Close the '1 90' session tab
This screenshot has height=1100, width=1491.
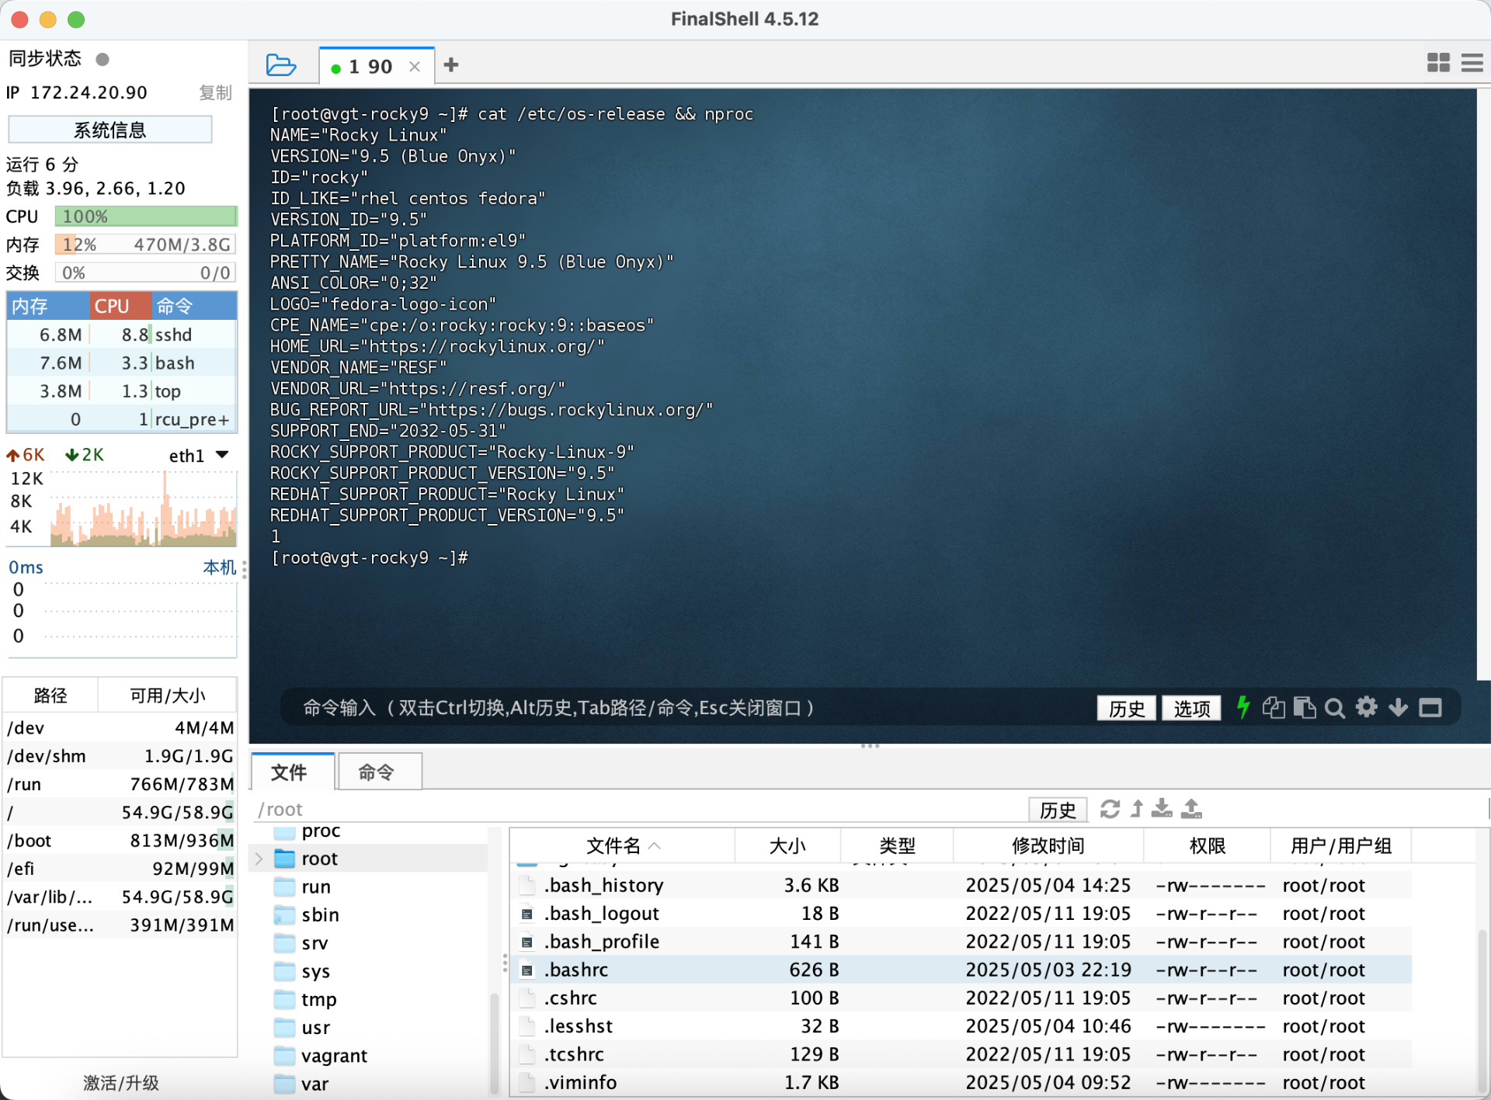(415, 67)
